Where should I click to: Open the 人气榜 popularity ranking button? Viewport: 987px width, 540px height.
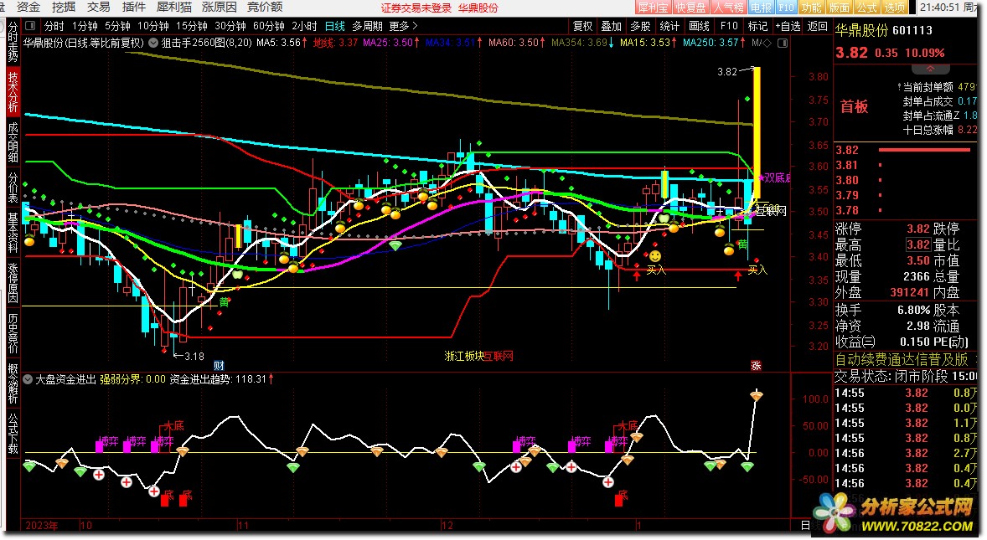[x=727, y=8]
